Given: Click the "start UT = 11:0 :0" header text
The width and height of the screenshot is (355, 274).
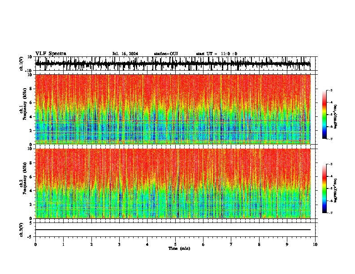Looking at the screenshot, I should pos(216,54).
